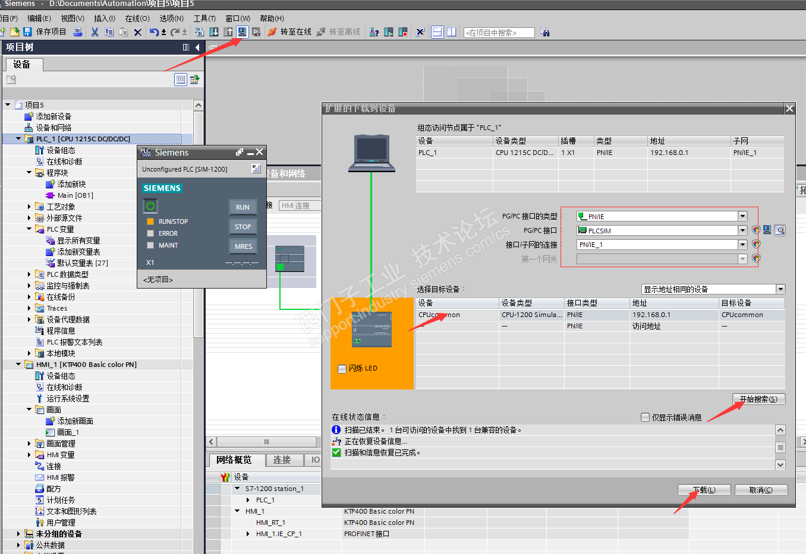Delete the selection with the toolbar X icon
Screen dimensions: 806x554
pyautogui.click(x=138, y=32)
